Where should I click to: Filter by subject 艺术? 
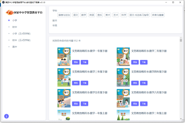click(x=116, y=15)
